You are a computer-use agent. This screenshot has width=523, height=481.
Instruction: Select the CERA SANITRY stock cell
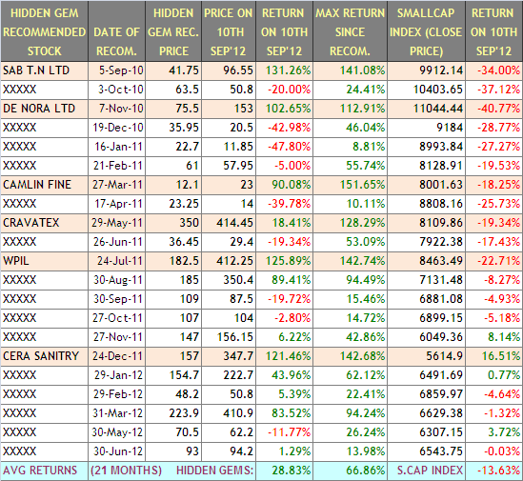45,356
